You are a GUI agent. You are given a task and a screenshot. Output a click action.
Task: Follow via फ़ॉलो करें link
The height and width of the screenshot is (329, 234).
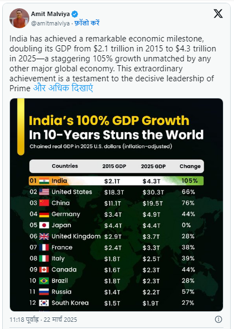(87, 23)
